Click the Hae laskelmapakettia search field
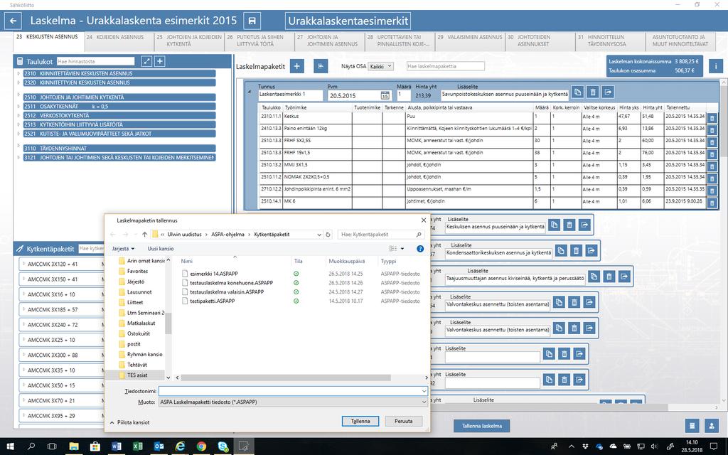The width and height of the screenshot is (728, 455). click(445, 66)
